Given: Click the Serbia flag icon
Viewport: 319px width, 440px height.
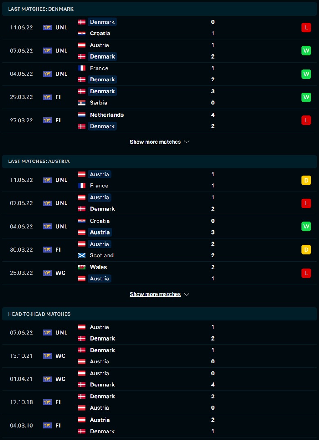Looking at the screenshot, I should (x=81, y=103).
